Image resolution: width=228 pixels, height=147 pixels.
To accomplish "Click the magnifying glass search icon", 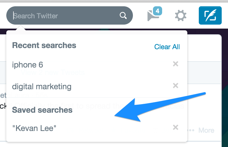I will pyautogui.click(x=123, y=15).
